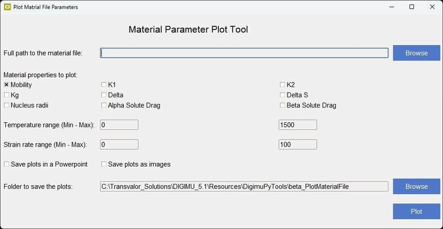
Task: Browse for the plots save folder
Action: (416, 186)
